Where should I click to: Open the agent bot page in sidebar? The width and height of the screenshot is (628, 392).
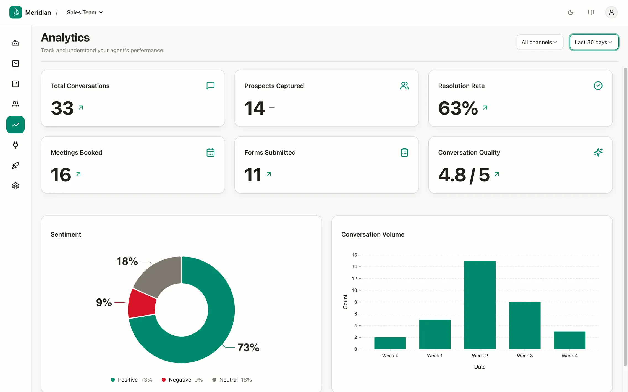(x=15, y=43)
